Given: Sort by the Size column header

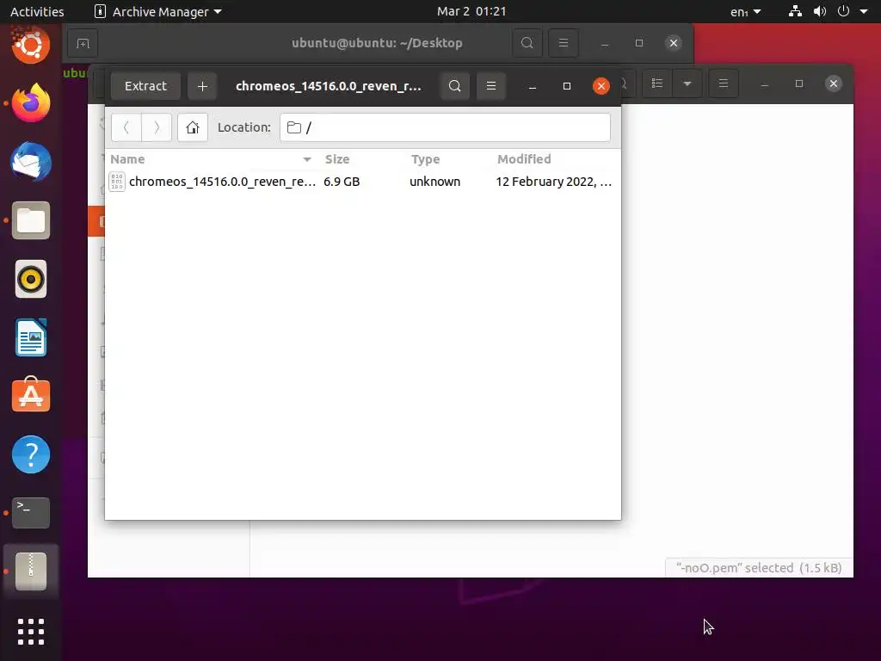Looking at the screenshot, I should coord(363,159).
